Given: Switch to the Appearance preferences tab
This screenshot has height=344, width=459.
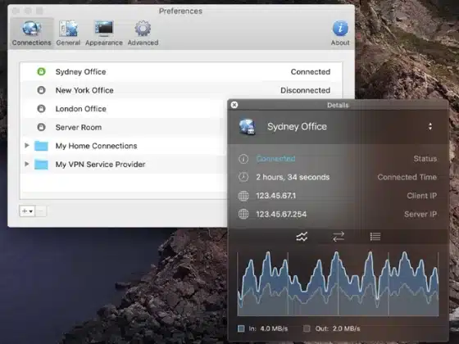Looking at the screenshot, I should [x=104, y=33].
